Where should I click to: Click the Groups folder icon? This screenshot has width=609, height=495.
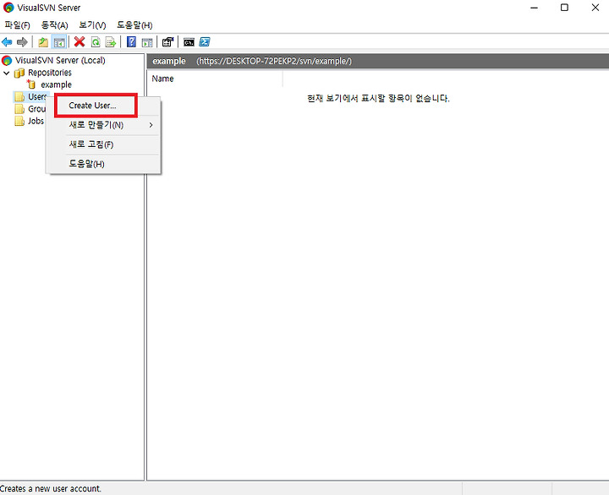[19, 109]
